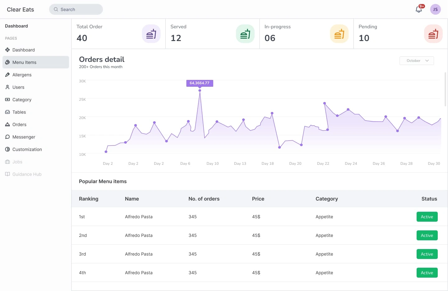Select Category in the sidebar
Image resolution: width=448 pixels, height=291 pixels.
pos(36,99)
